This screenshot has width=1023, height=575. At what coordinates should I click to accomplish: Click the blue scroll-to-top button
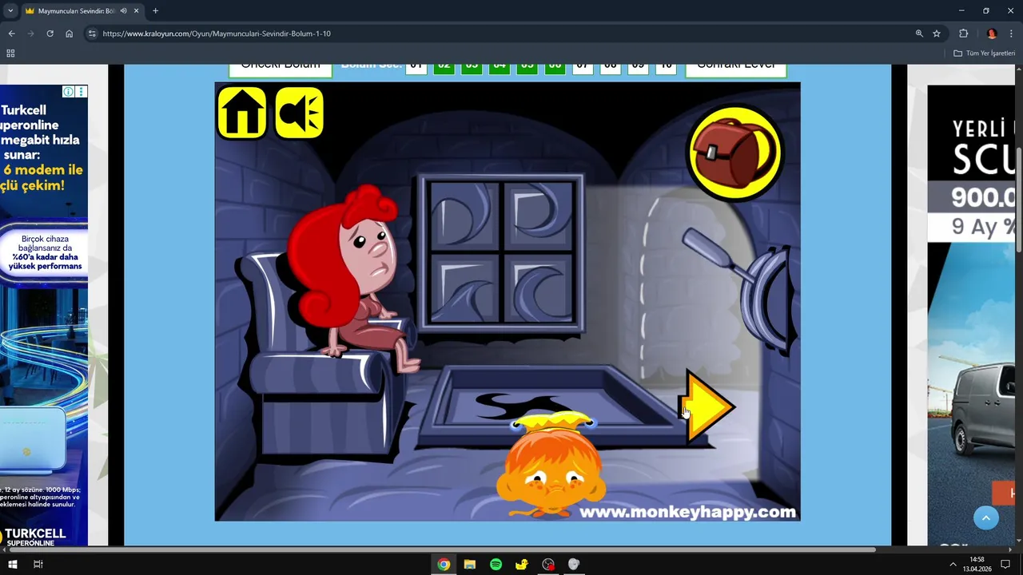click(x=986, y=517)
